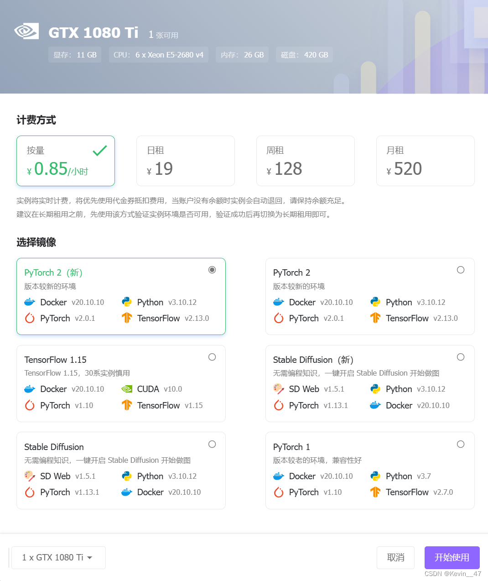Click the Docker icon in Stable Diffusion card

tap(126, 492)
